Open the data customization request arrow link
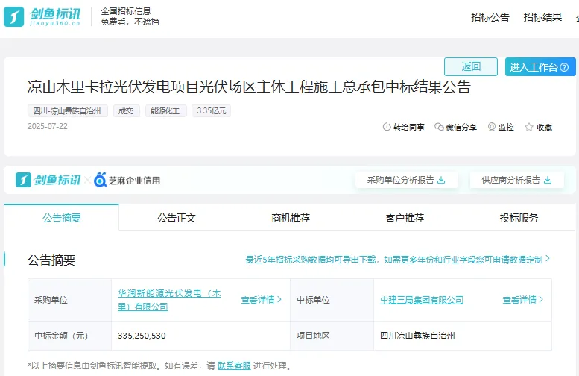 coord(548,259)
